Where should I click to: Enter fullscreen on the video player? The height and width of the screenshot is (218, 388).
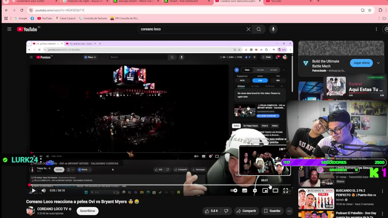point(286,190)
